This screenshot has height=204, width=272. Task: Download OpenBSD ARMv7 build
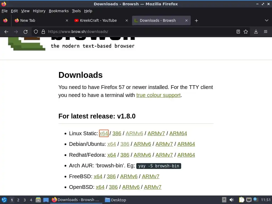tap(153, 187)
